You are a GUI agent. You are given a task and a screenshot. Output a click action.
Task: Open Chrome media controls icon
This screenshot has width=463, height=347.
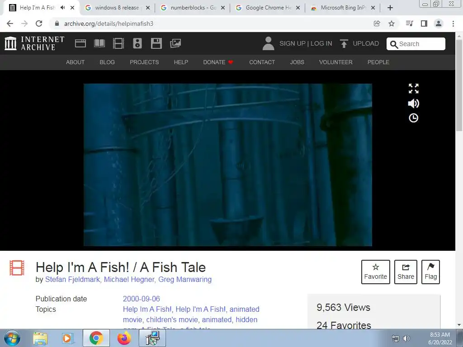point(409,23)
